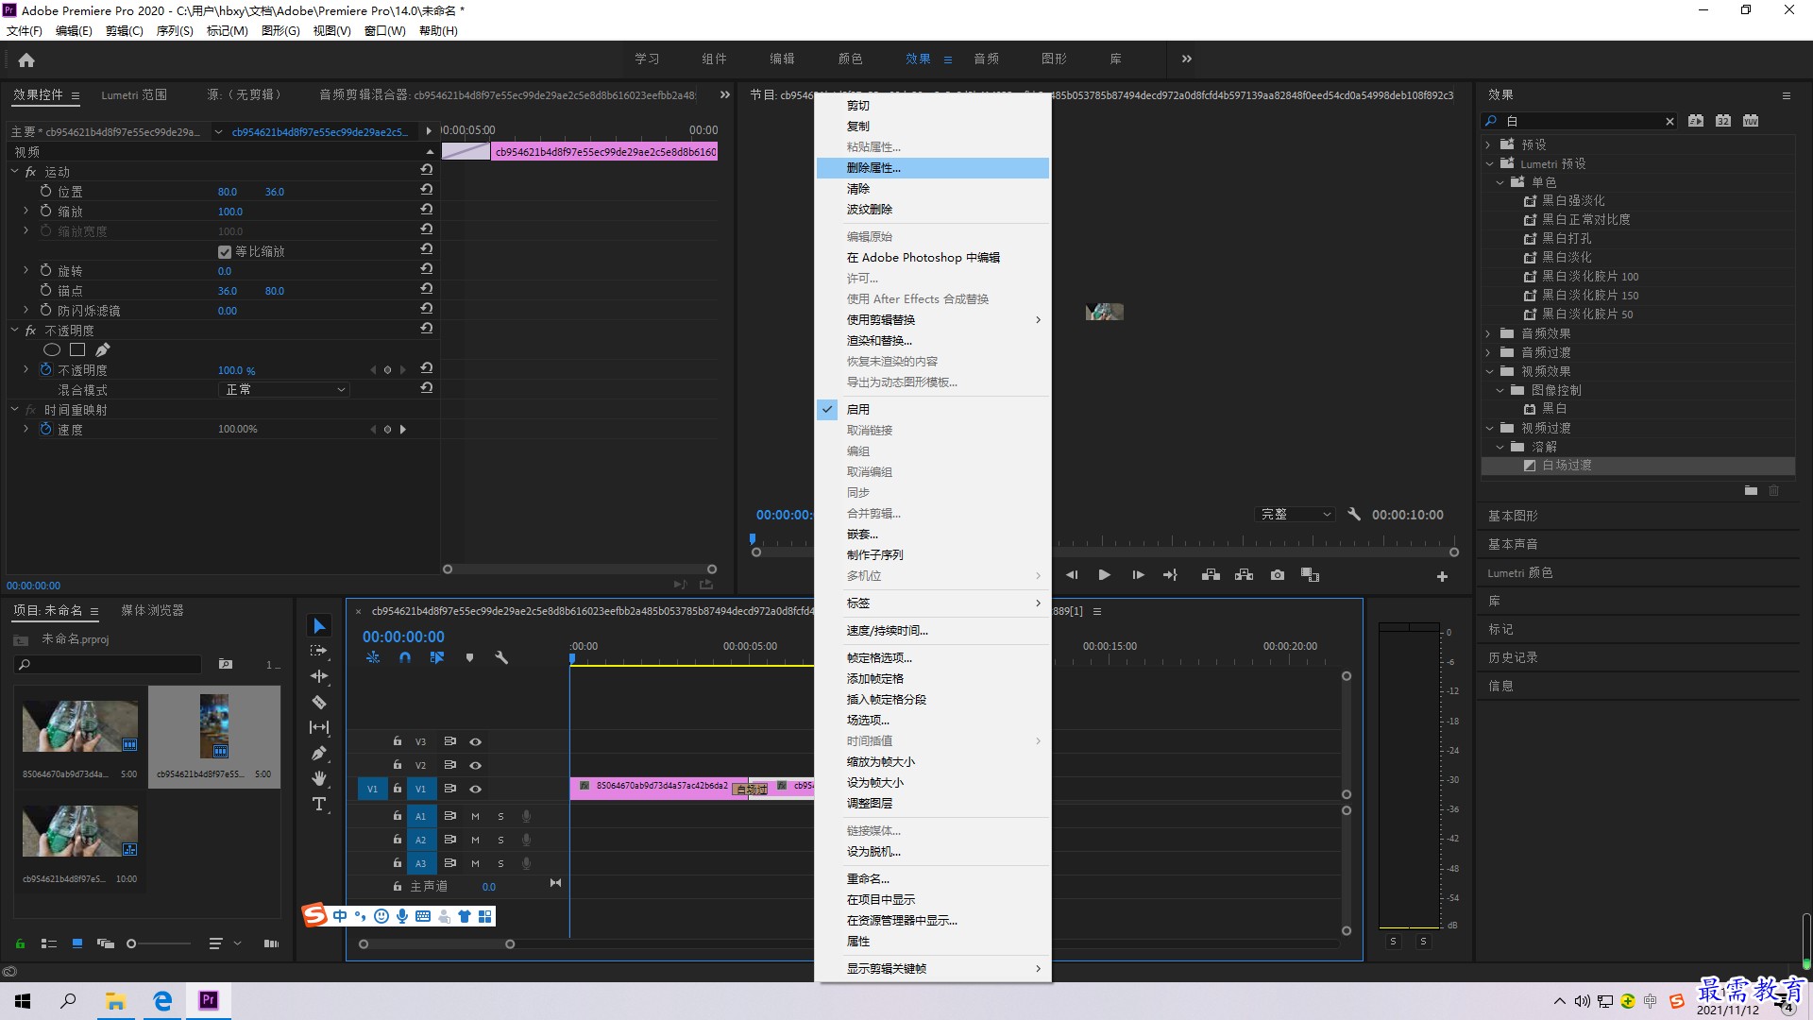The height and width of the screenshot is (1020, 1813).
Task: Collapse the Motion effect section
Action: coord(15,171)
